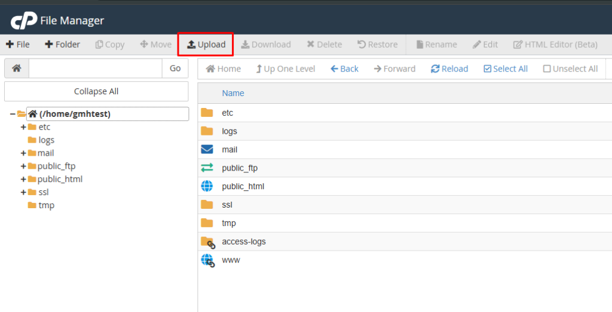
Task: Open the mail envelope icon in file list
Action: pyautogui.click(x=207, y=150)
